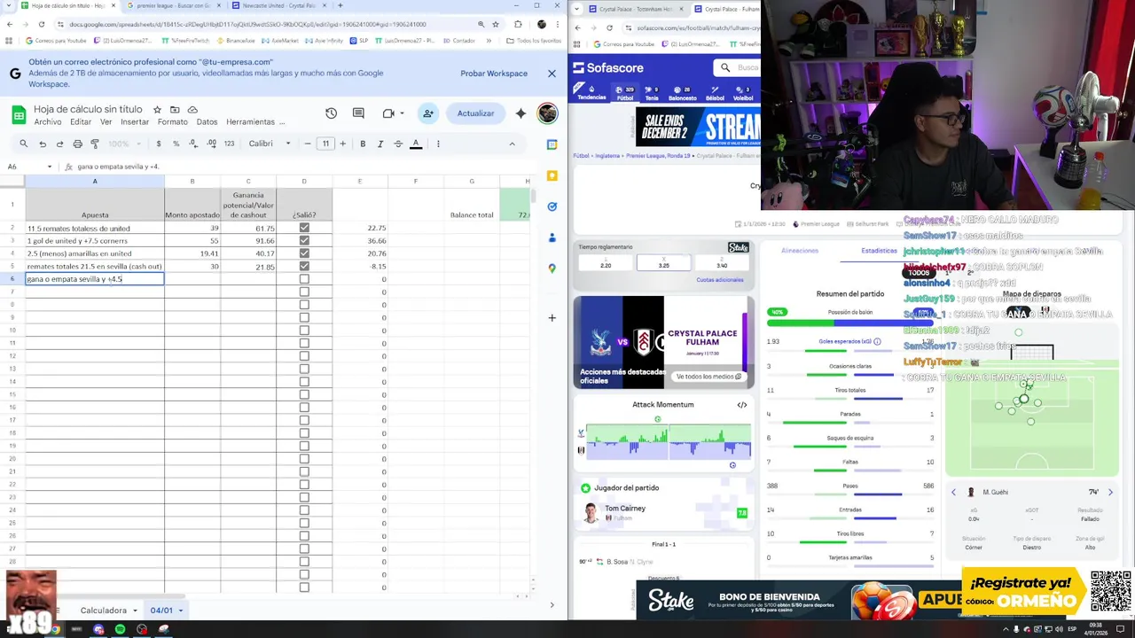Click font size input field
Screen dimensions: 1135x638
pos(325,144)
